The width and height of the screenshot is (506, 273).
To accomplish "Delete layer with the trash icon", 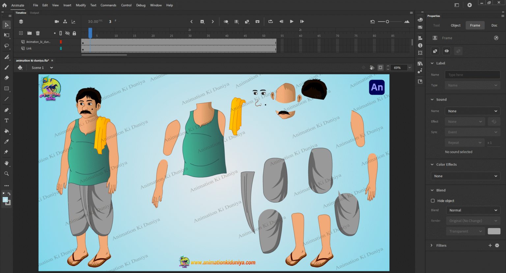I will click(38, 33).
